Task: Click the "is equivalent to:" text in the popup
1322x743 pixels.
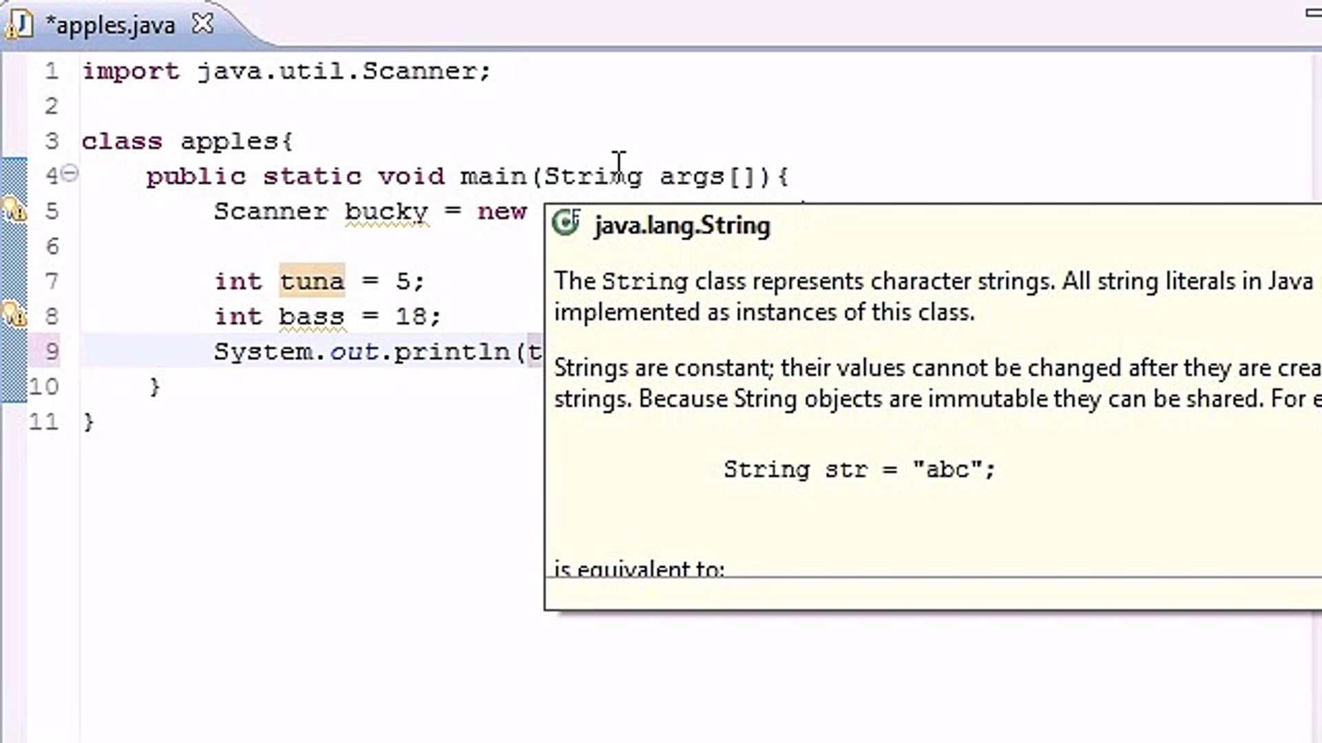Action: pos(638,569)
